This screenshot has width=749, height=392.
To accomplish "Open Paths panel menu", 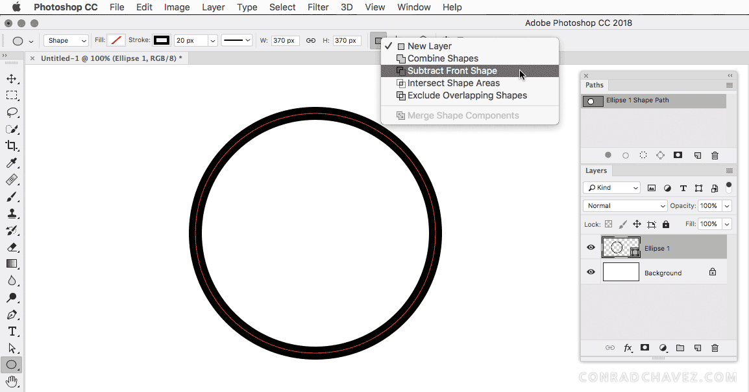I will pos(729,86).
